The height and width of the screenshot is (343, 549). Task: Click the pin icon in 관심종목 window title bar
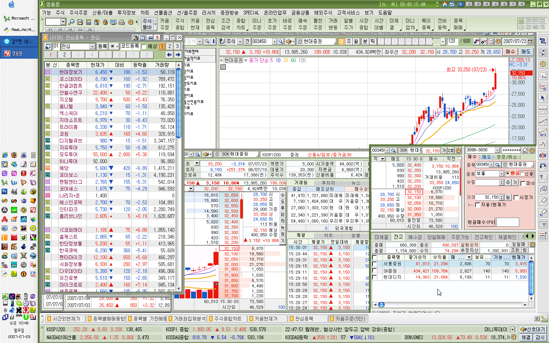tap(150, 37)
